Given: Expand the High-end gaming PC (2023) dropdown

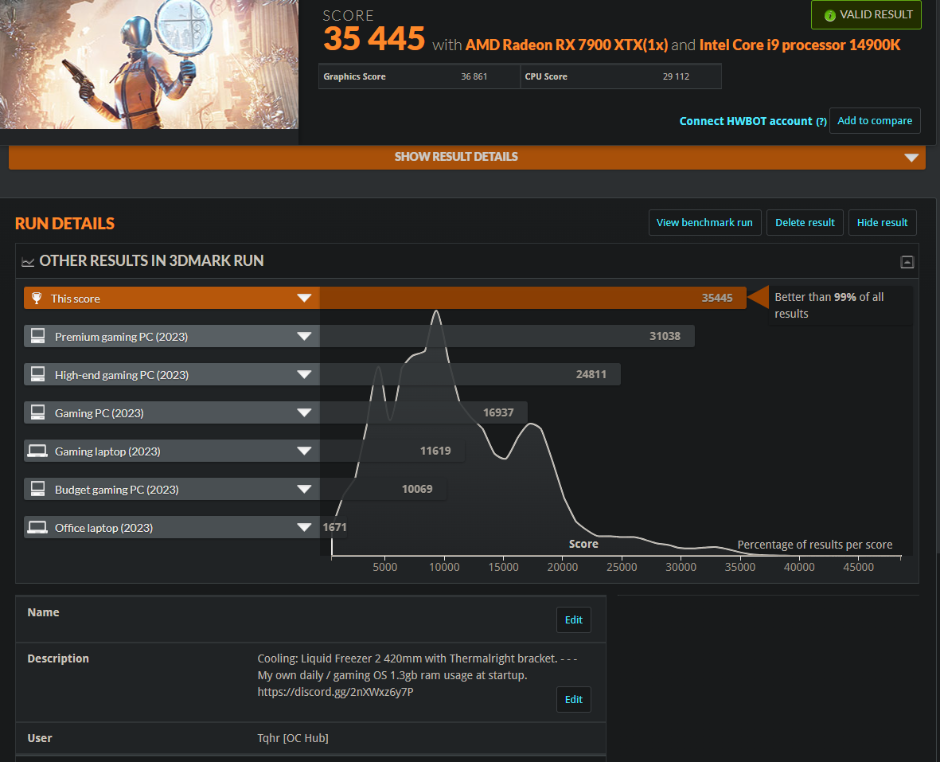Looking at the screenshot, I should point(304,375).
